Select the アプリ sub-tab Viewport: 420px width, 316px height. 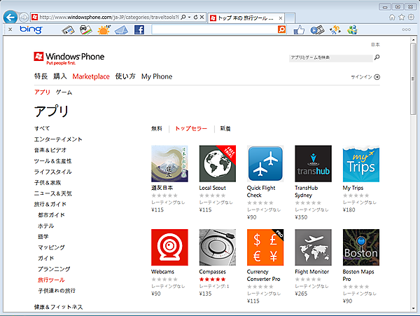(x=42, y=92)
